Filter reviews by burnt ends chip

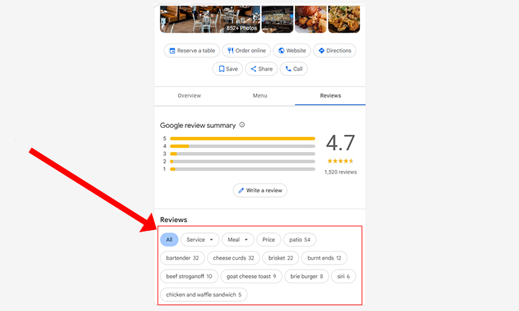click(325, 258)
